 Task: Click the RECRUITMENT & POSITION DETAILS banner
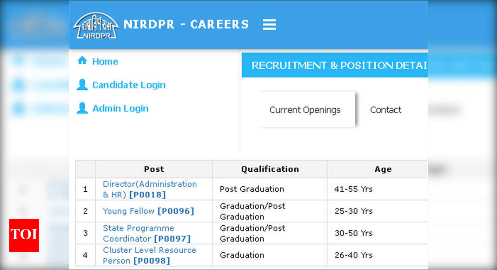[338, 65]
